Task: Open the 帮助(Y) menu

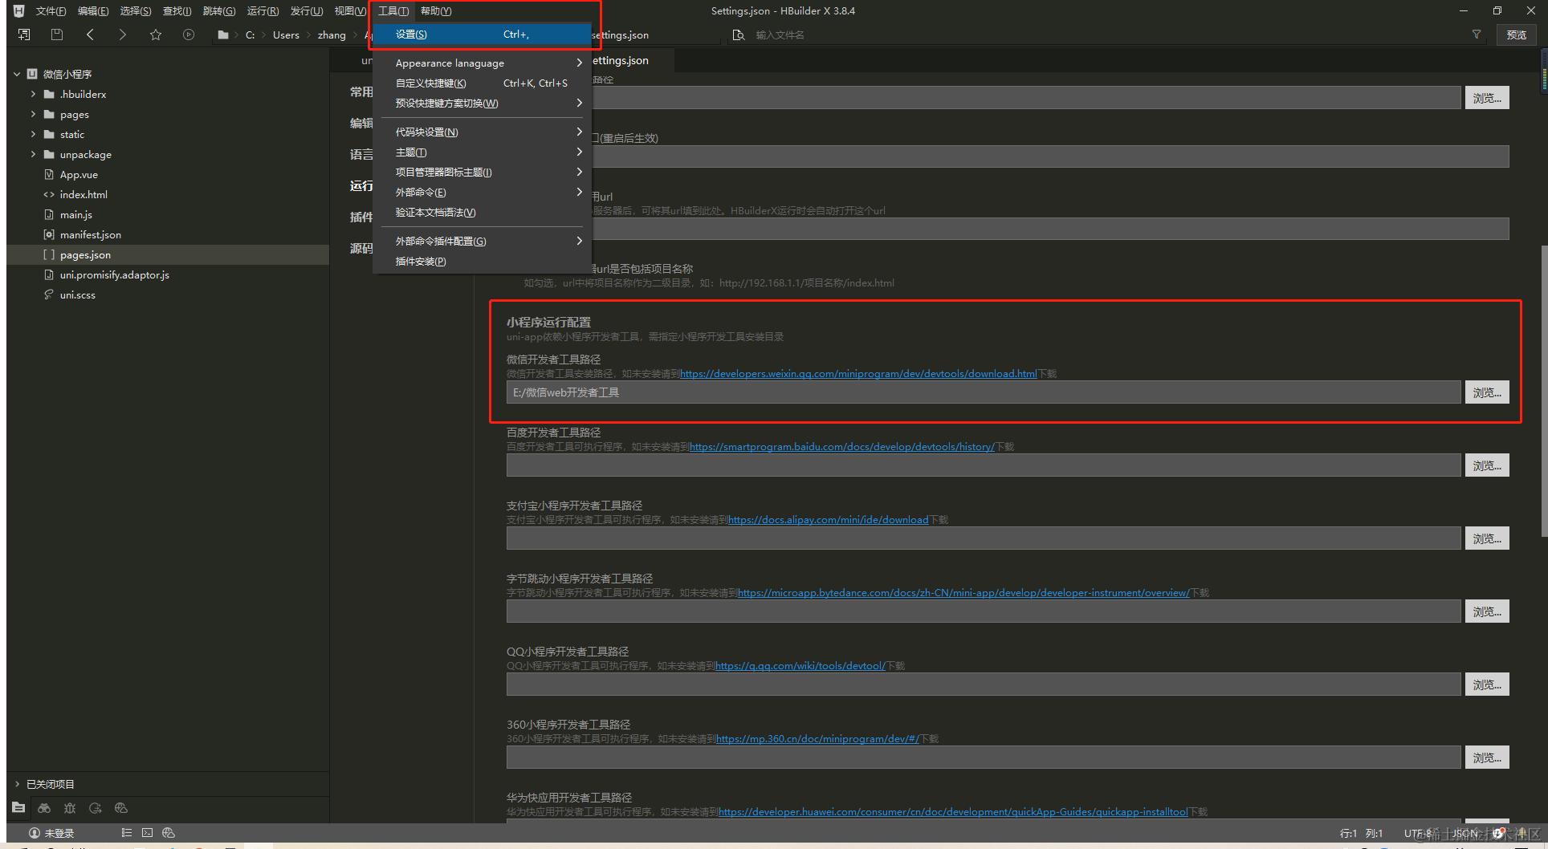Action: (434, 10)
